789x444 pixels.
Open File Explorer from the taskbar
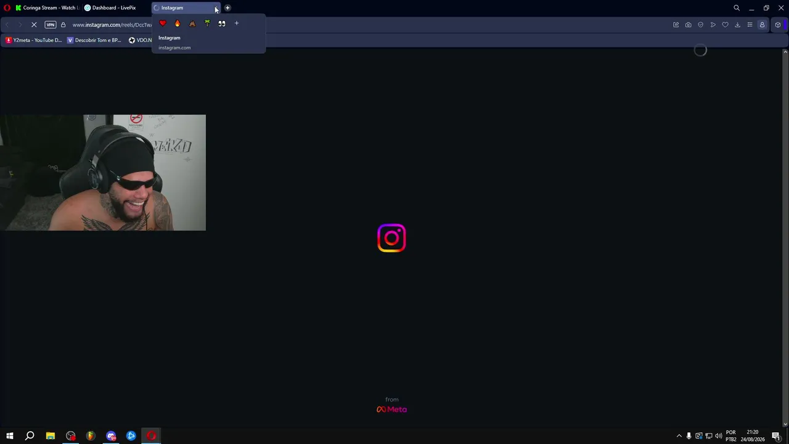[51, 436]
